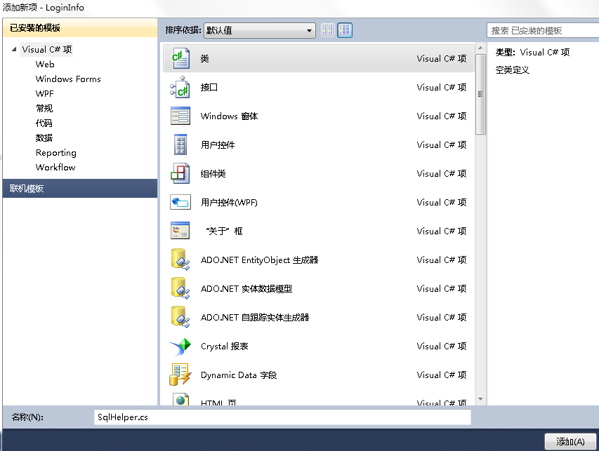Click the Dynamic Data 字段 template name
The height and width of the screenshot is (451, 599).
239,375
